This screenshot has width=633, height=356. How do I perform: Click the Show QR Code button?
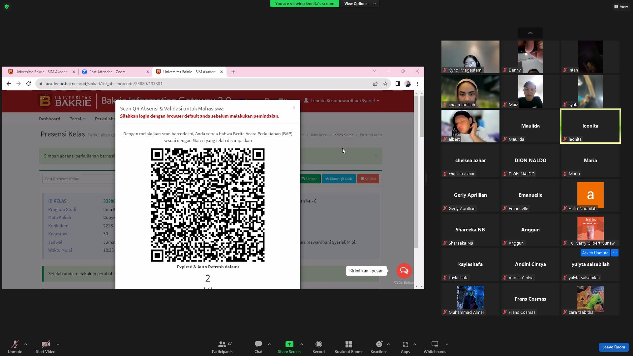coord(339,179)
